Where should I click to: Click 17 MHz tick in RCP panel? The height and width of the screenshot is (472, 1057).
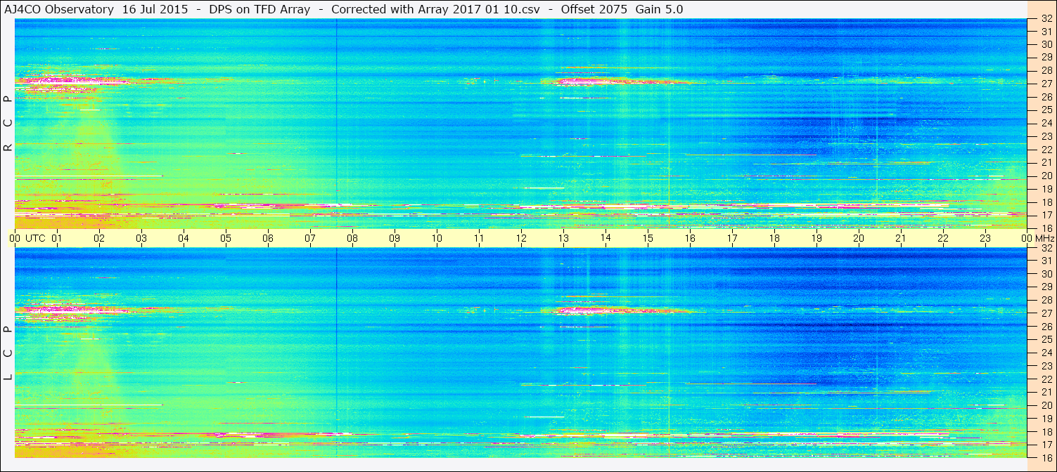pos(1046,215)
